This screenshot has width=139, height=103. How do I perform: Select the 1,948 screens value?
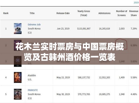[x=122, y=94]
